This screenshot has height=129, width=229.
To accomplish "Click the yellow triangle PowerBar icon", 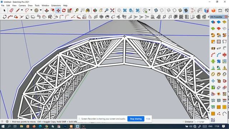I will click(x=224, y=68).
